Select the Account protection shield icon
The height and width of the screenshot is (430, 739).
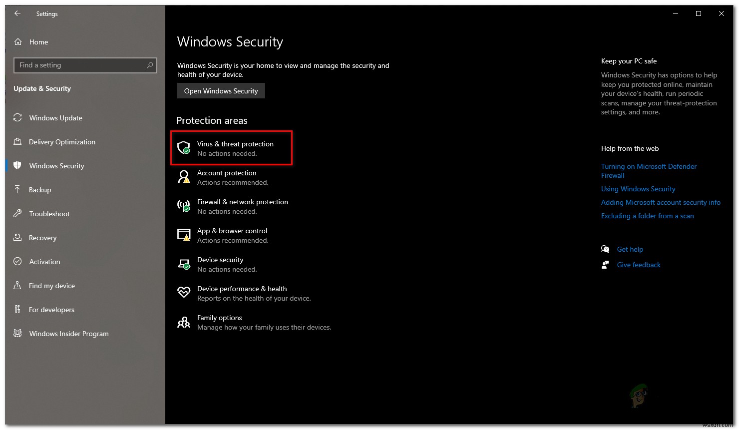(184, 177)
